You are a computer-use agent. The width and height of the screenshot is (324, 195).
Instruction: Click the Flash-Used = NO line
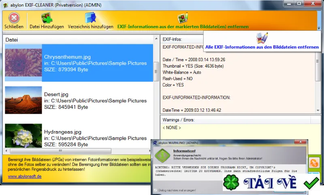[x=177, y=78]
